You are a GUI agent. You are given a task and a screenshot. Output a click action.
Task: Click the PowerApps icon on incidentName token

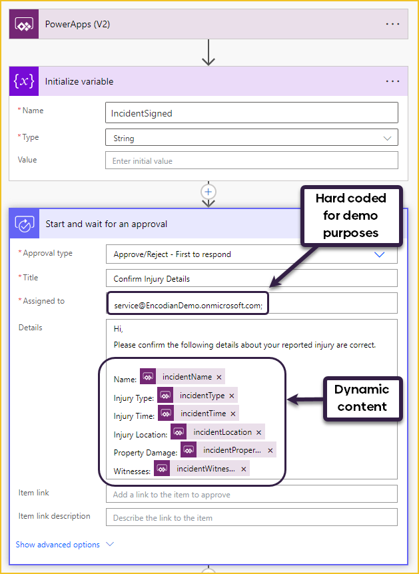tap(148, 377)
